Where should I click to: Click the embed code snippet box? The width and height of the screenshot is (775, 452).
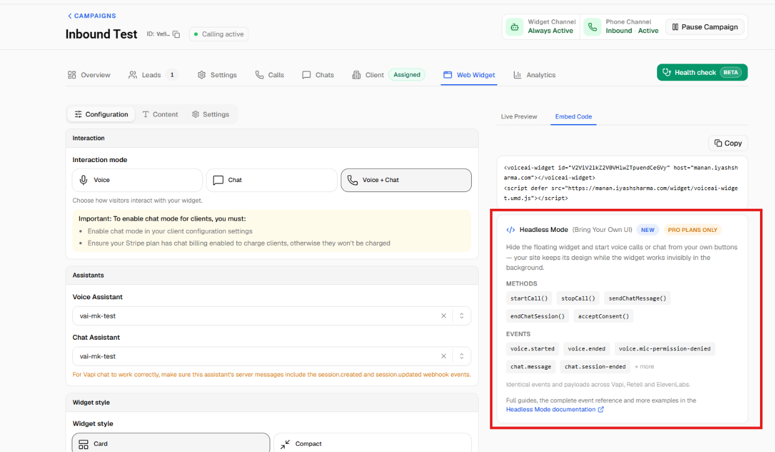pos(622,183)
